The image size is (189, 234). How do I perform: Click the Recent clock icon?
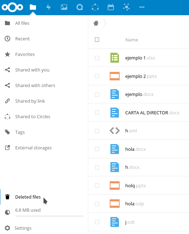tap(7, 39)
